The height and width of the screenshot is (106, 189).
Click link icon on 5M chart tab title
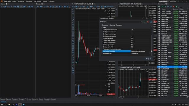click(93, 4)
